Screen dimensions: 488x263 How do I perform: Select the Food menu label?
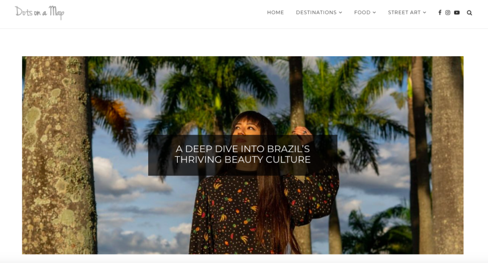362,12
